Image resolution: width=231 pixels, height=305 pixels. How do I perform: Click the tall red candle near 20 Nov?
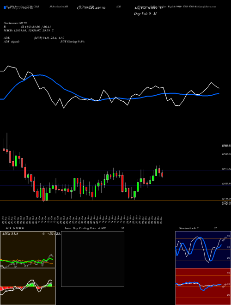click(122, 183)
